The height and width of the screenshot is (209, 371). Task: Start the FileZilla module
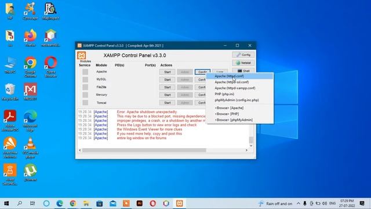(x=168, y=87)
